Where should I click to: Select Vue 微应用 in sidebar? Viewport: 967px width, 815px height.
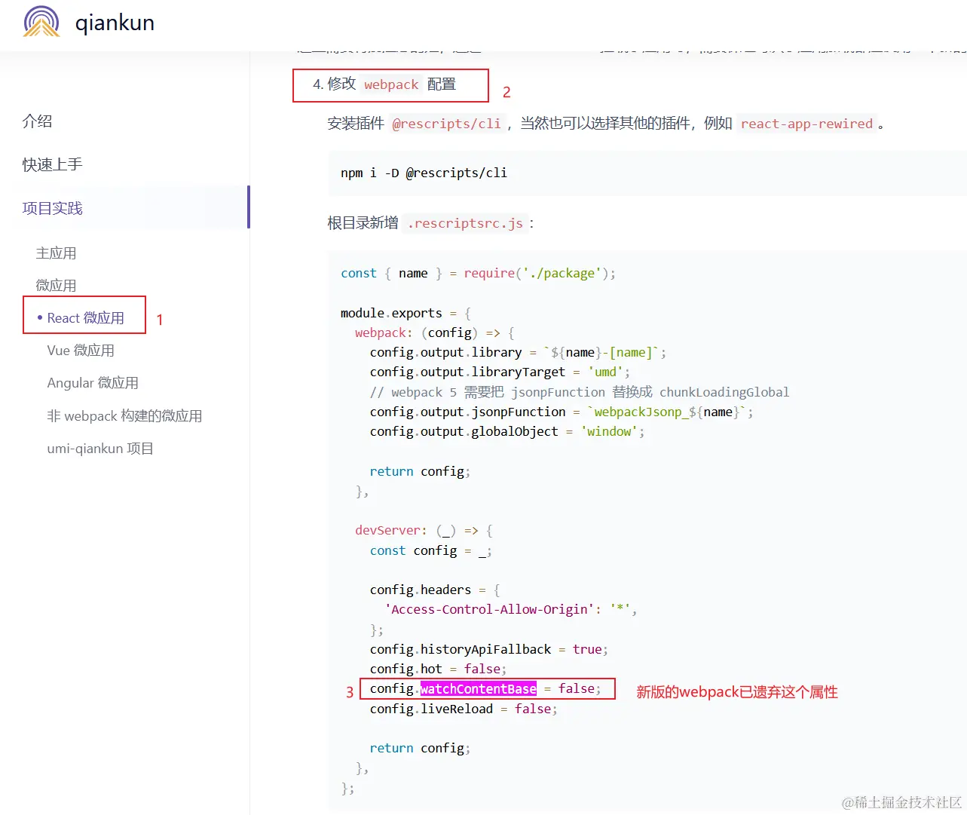coord(81,351)
